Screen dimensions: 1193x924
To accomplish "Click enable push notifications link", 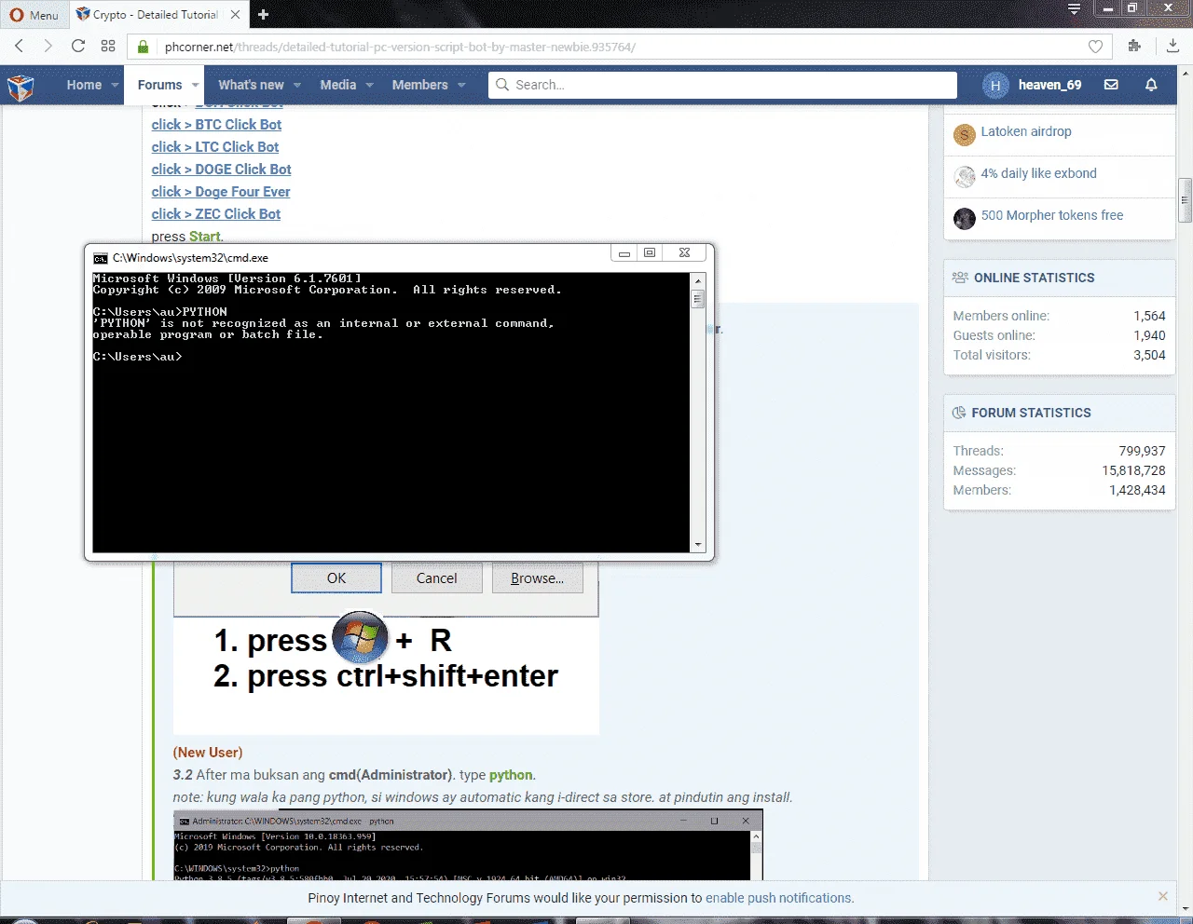I will tap(778, 898).
